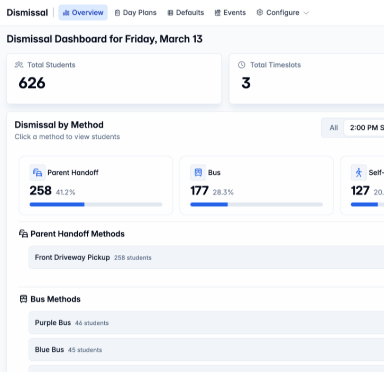Click the Day Plans clipboard icon
Screen dimensions: 384x372
pos(117,13)
